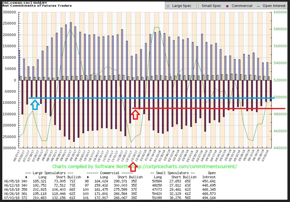Click Small Spec long value 51099
Viewport: 290px width, 202px height.
[x=157, y=198]
